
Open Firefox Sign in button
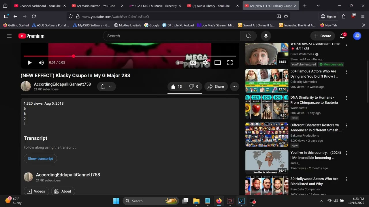pyautogui.click(x=328, y=16)
